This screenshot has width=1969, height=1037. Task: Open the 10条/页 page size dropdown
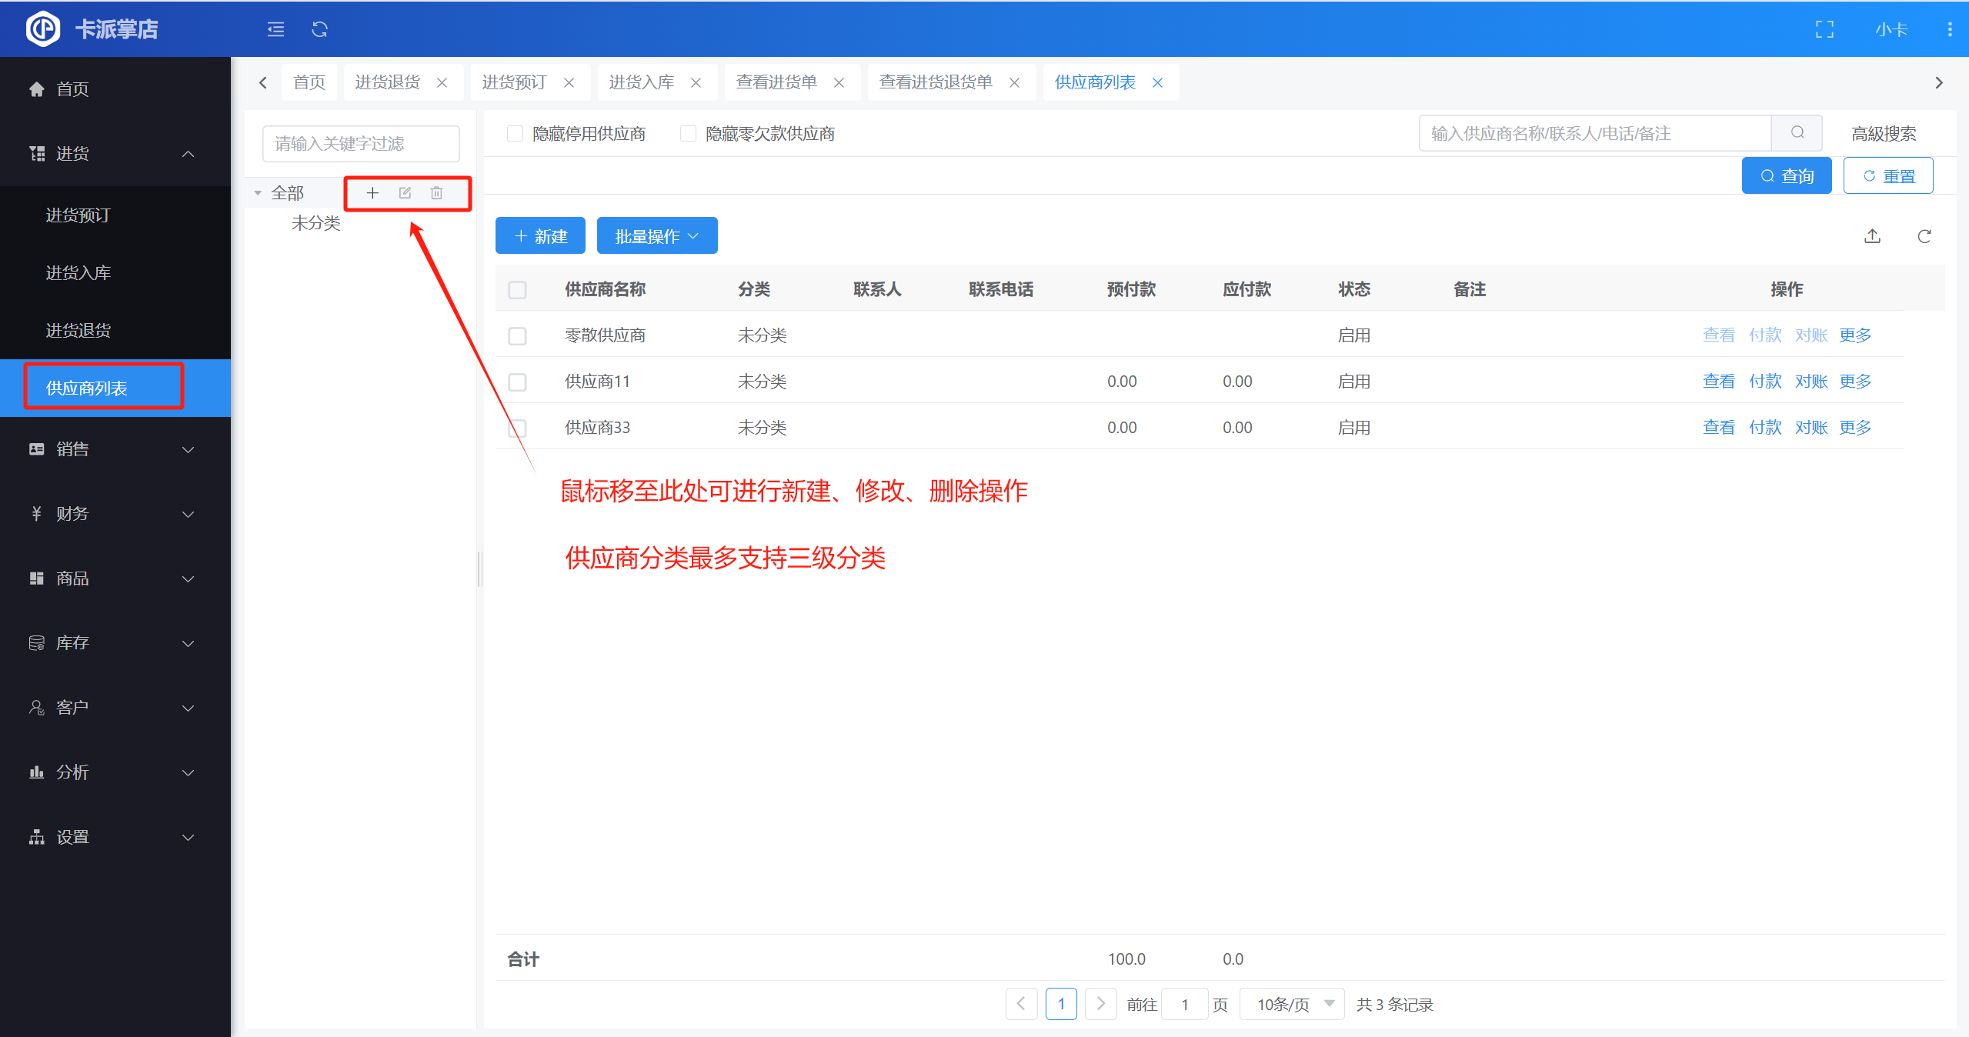(1293, 1004)
